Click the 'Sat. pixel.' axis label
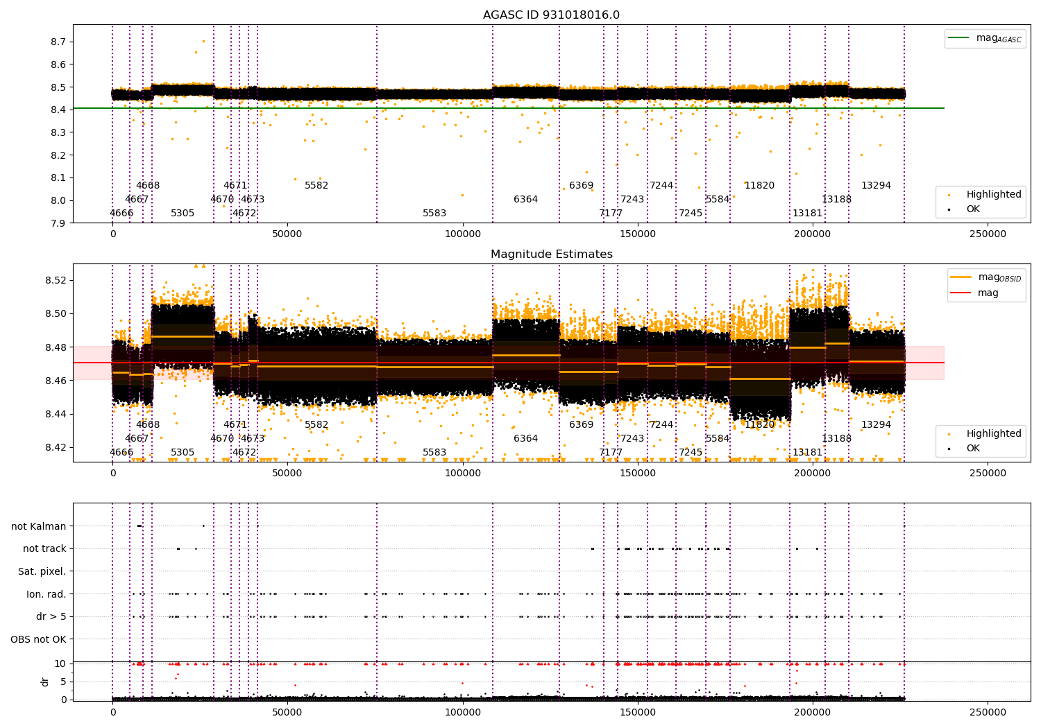1041x728 pixels. [42, 571]
